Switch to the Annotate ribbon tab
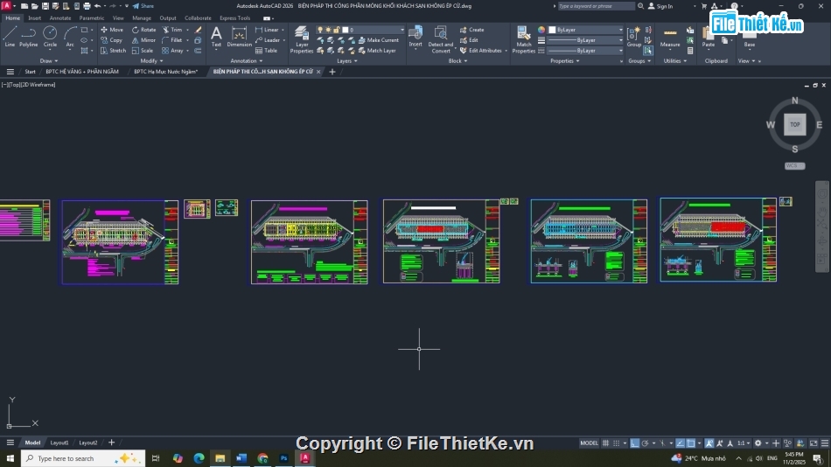The width and height of the screenshot is (831, 467). 60,17
